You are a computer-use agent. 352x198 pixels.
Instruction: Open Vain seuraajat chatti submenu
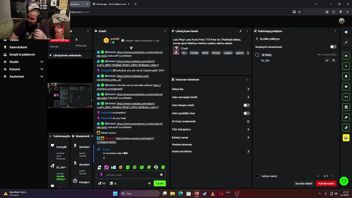[x=211, y=97]
